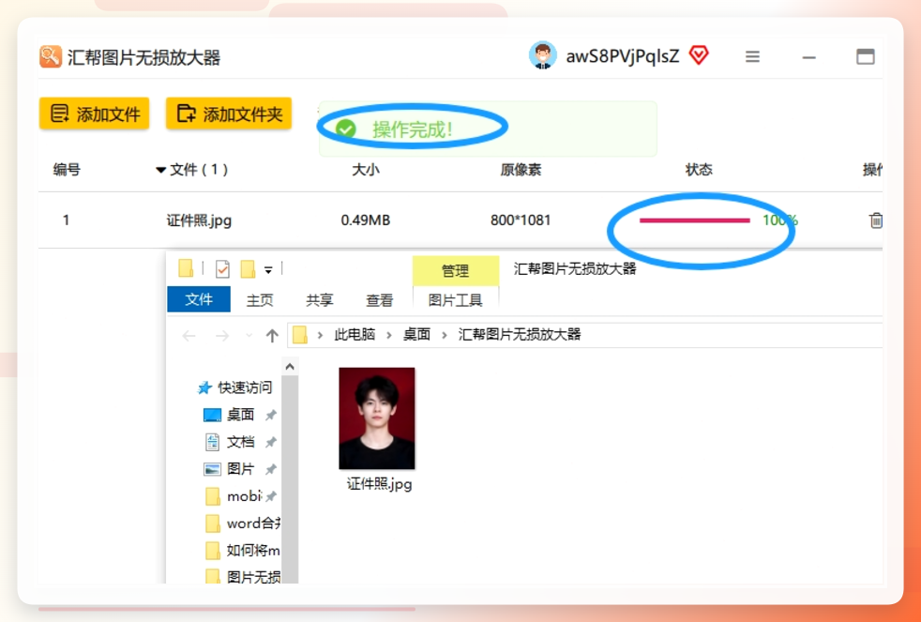Open recent locations dropdown chevron

pos(249,335)
